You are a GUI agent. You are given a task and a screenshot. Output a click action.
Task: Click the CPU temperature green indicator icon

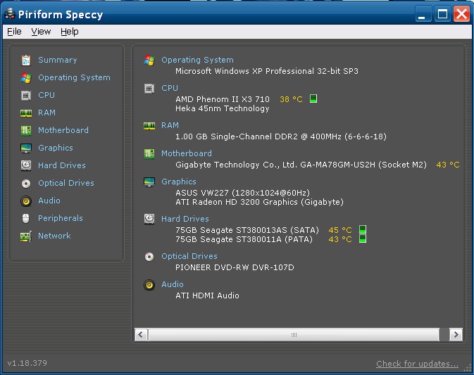[x=313, y=98]
